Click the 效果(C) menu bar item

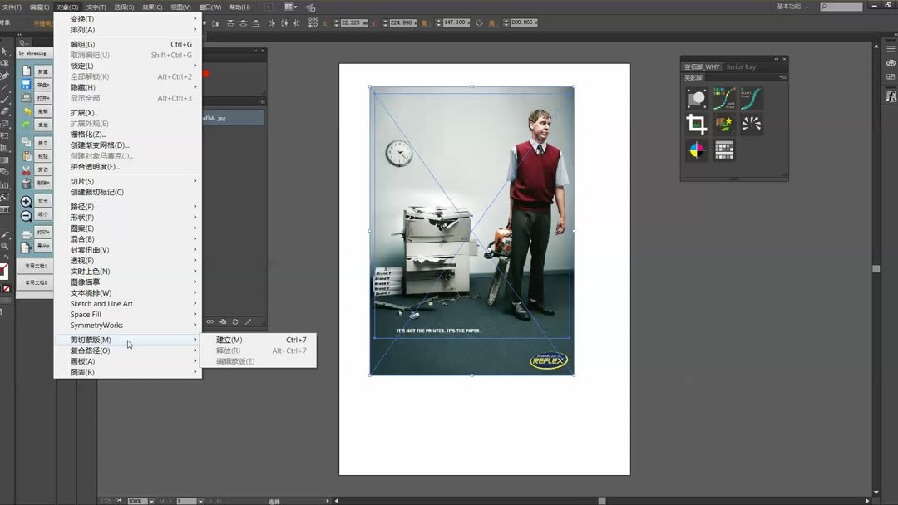[152, 7]
